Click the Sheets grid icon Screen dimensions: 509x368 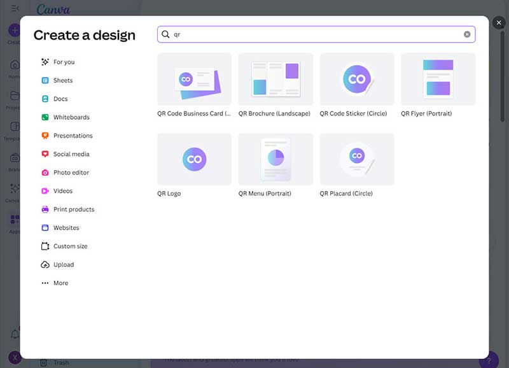click(x=45, y=80)
